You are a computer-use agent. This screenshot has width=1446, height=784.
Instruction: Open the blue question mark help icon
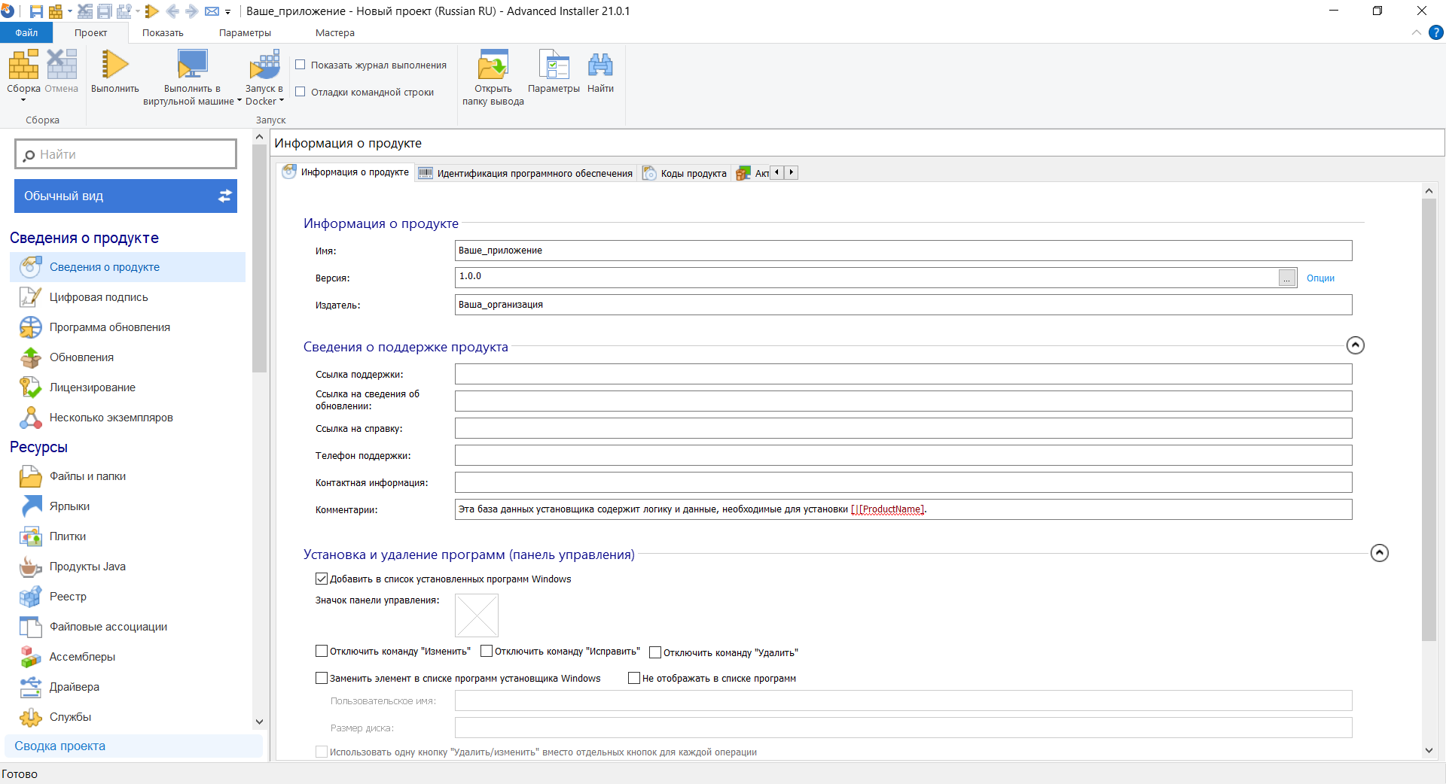[x=1436, y=32]
